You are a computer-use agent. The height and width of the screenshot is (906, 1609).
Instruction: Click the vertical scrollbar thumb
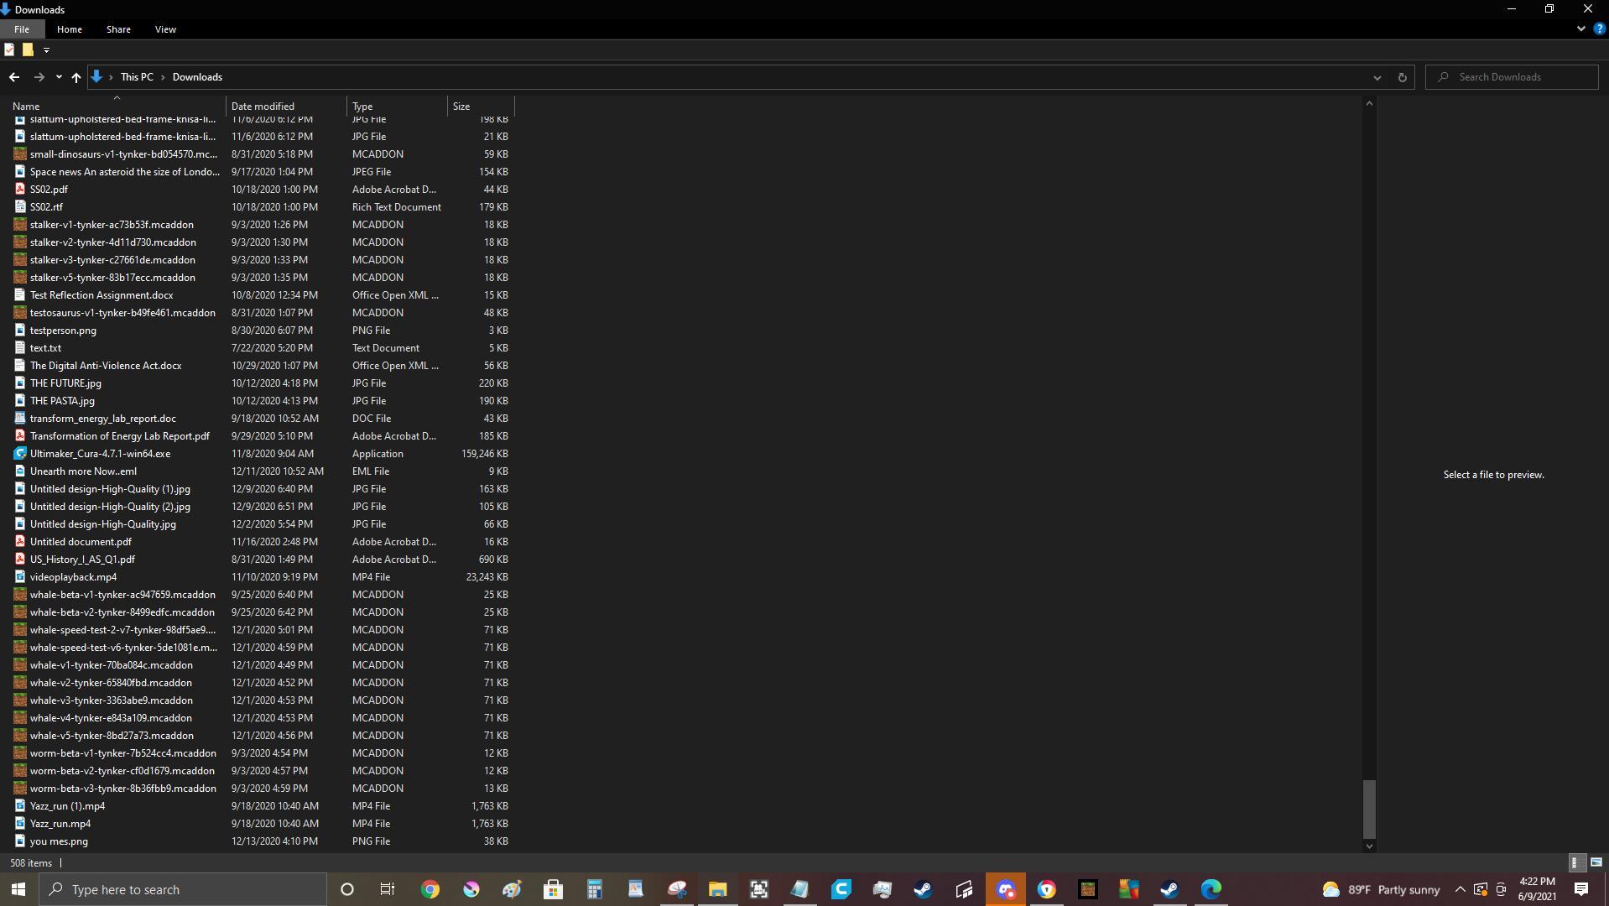pos(1369,809)
